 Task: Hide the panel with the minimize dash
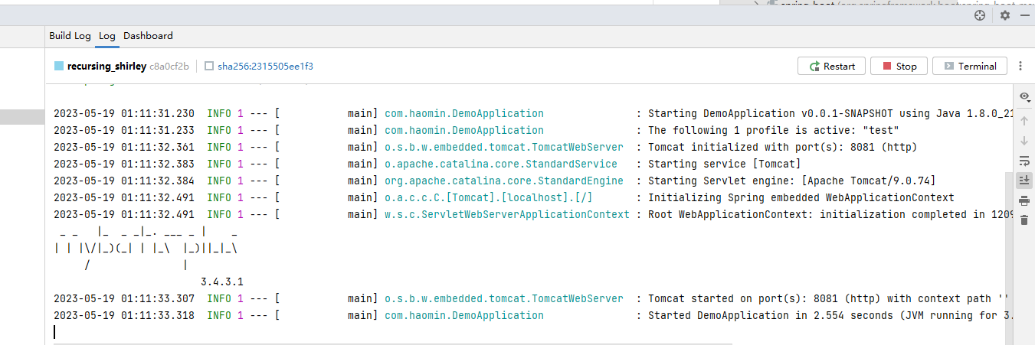[x=1026, y=15]
